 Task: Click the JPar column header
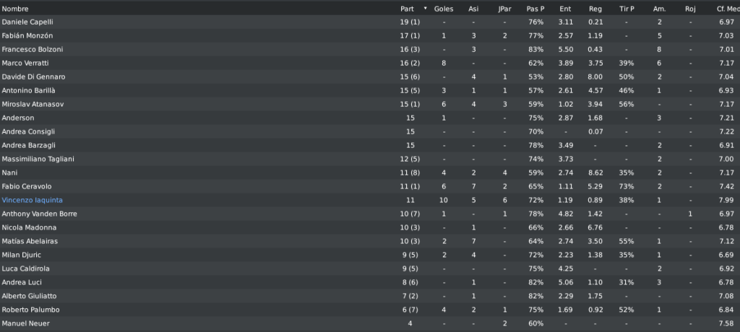504,9
